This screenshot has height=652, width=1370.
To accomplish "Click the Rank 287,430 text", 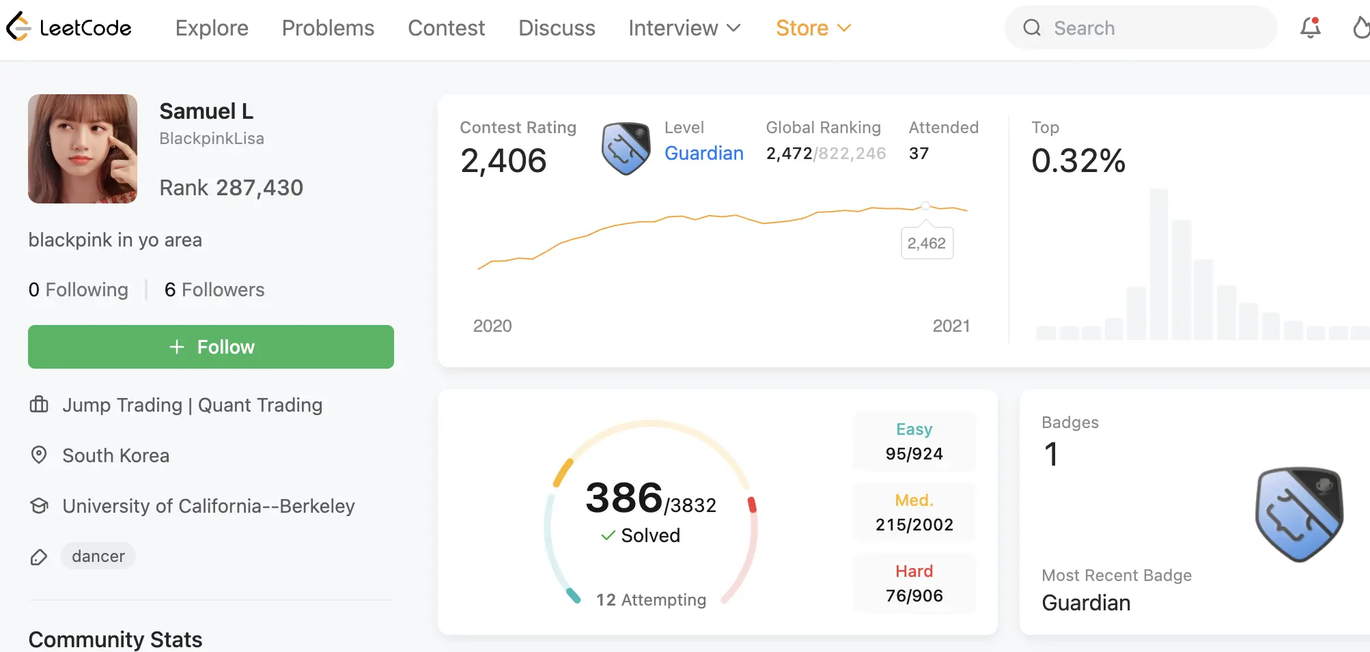I will [x=231, y=188].
